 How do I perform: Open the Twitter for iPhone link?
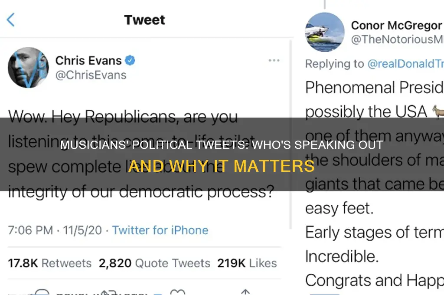(160, 230)
